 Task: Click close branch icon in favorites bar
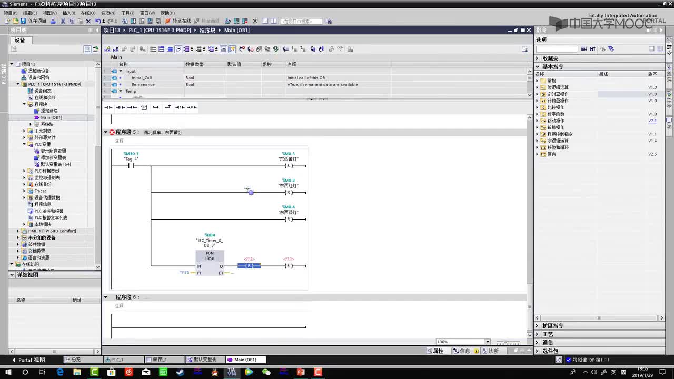click(167, 107)
